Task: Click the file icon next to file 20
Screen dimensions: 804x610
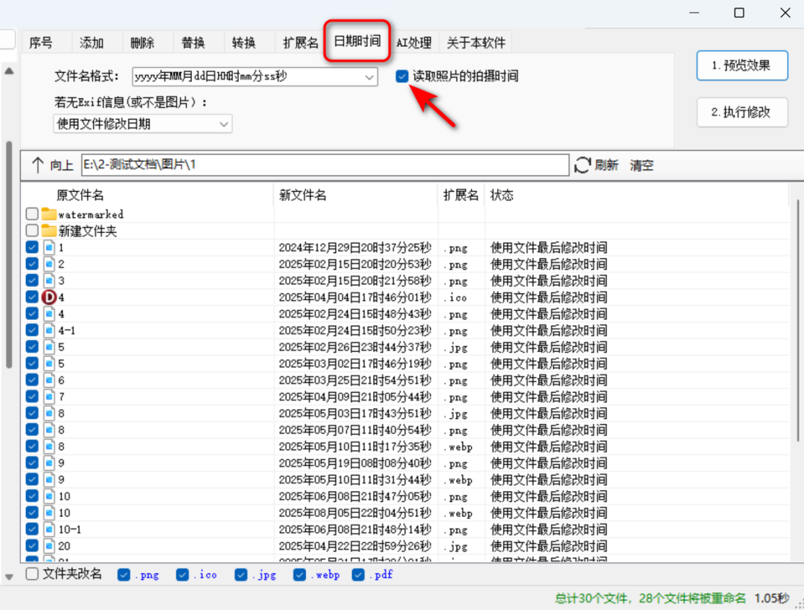Action: (x=49, y=545)
